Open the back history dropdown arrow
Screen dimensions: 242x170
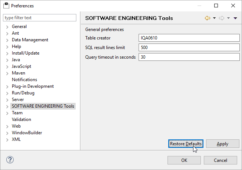coord(214,18)
